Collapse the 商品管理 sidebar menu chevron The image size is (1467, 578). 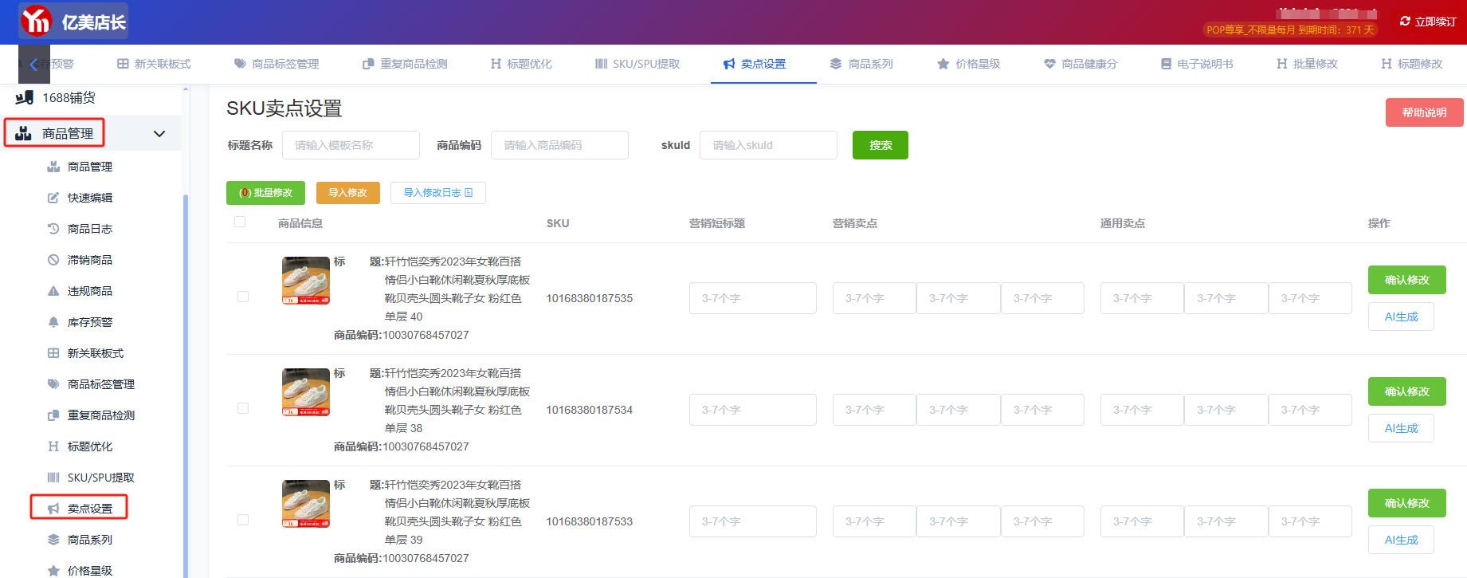point(159,134)
